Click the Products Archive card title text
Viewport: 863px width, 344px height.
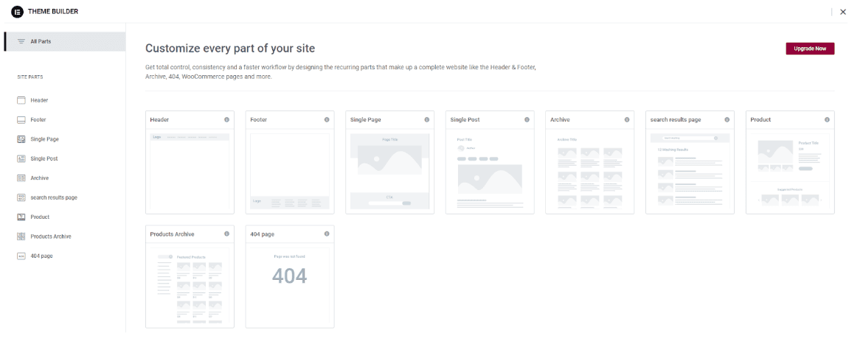[173, 234]
